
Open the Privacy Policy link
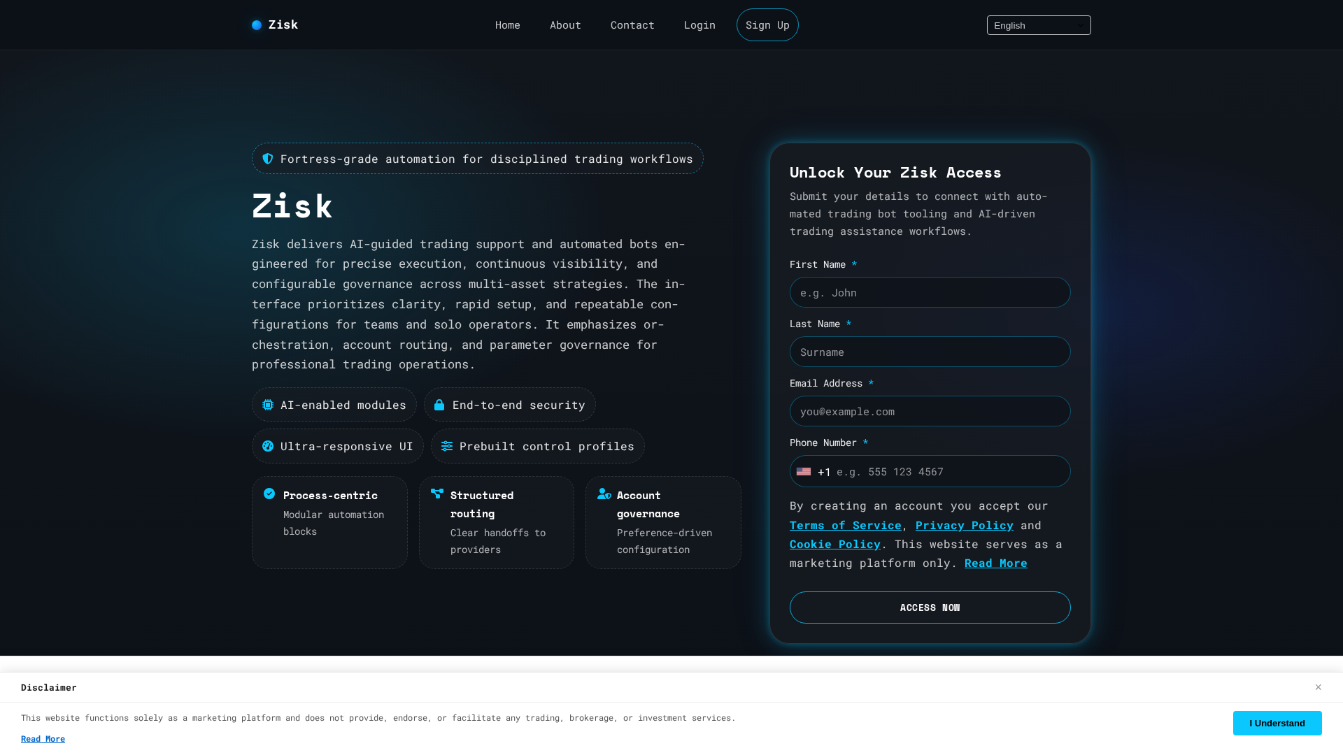coord(964,525)
